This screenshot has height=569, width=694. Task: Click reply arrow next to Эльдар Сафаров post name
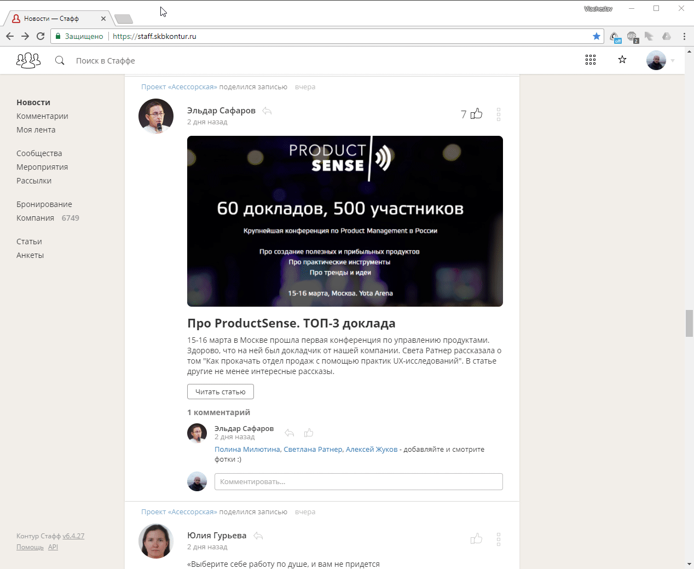click(x=267, y=111)
